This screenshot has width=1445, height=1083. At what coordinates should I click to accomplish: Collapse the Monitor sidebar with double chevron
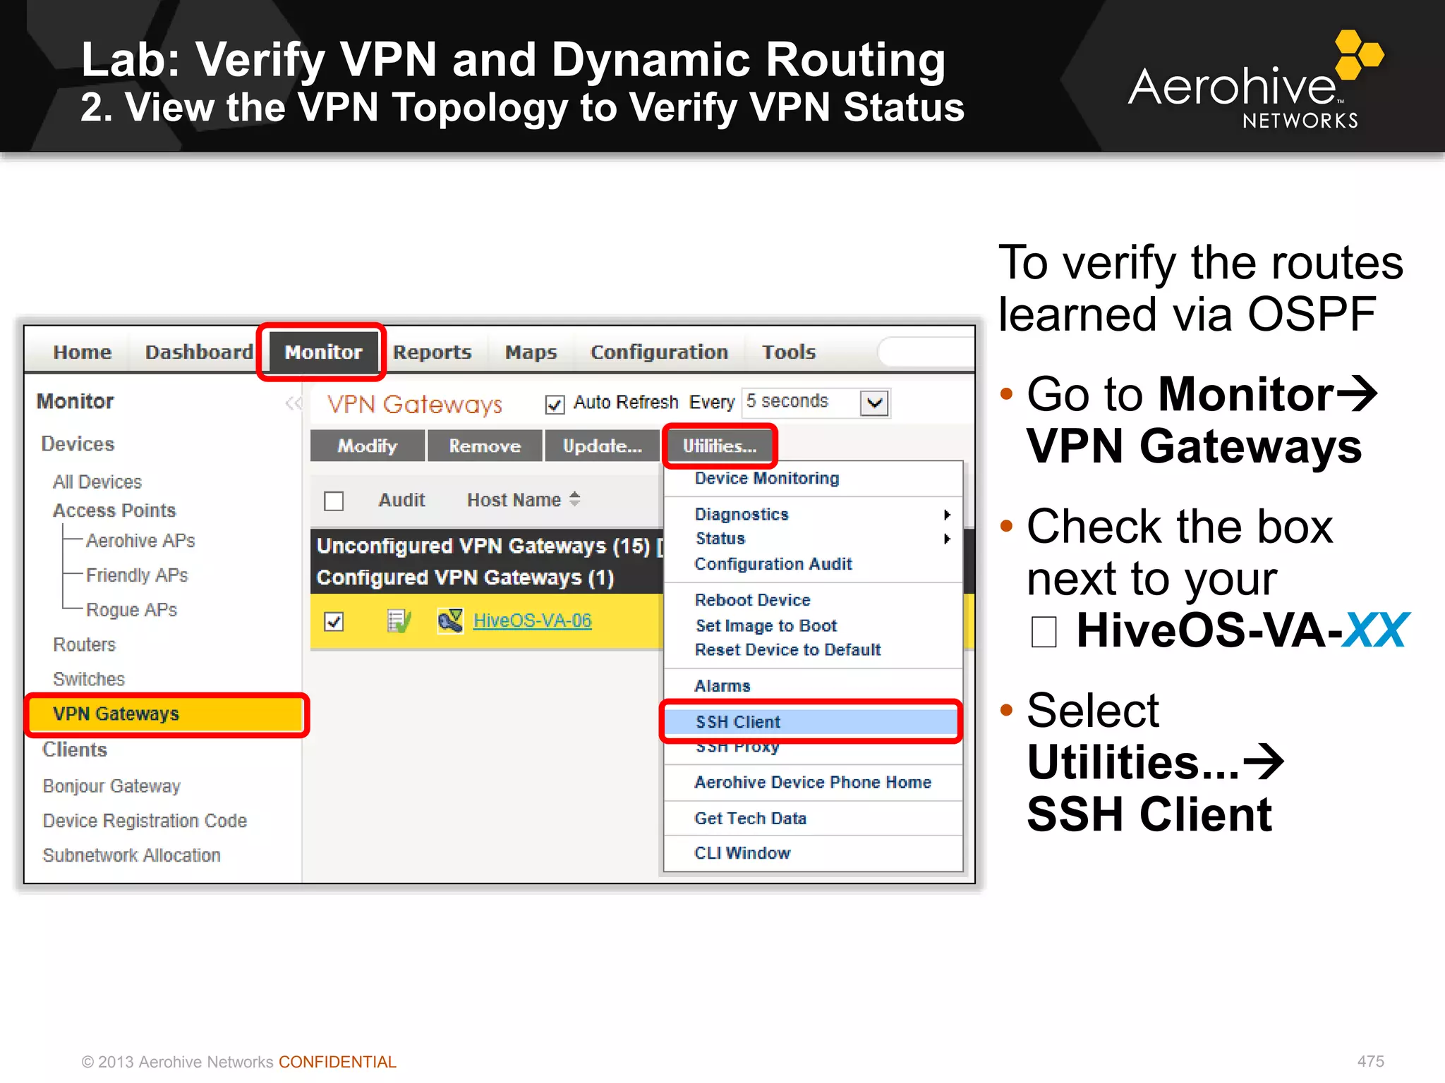[294, 403]
